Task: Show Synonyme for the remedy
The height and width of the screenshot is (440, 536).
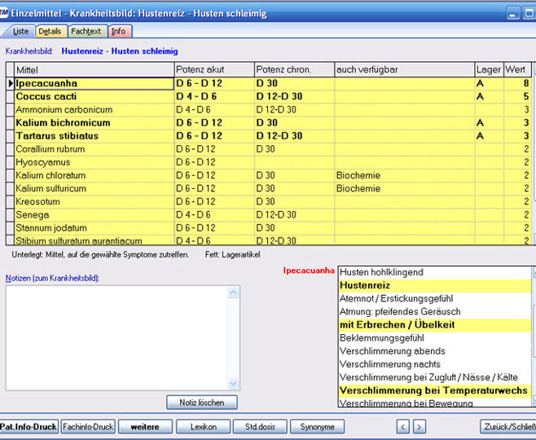Action: pyautogui.click(x=317, y=426)
